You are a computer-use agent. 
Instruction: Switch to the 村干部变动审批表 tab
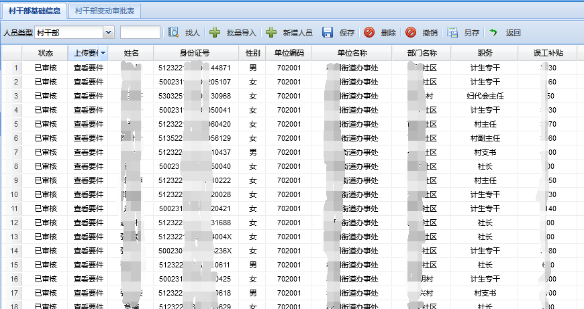click(104, 11)
